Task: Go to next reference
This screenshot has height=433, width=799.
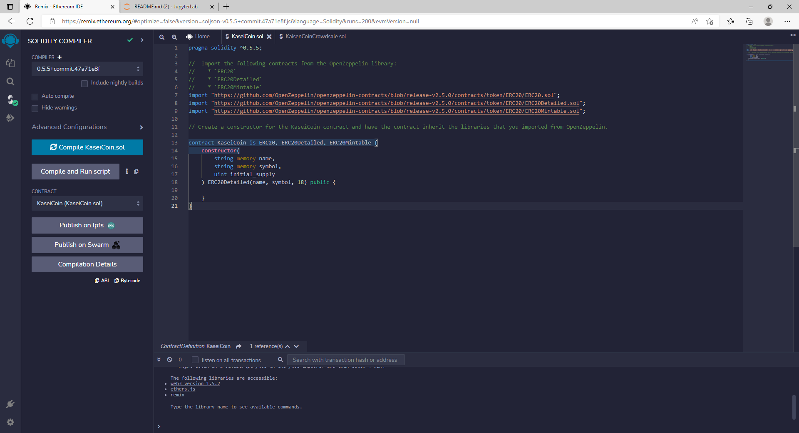Action: pos(296,346)
